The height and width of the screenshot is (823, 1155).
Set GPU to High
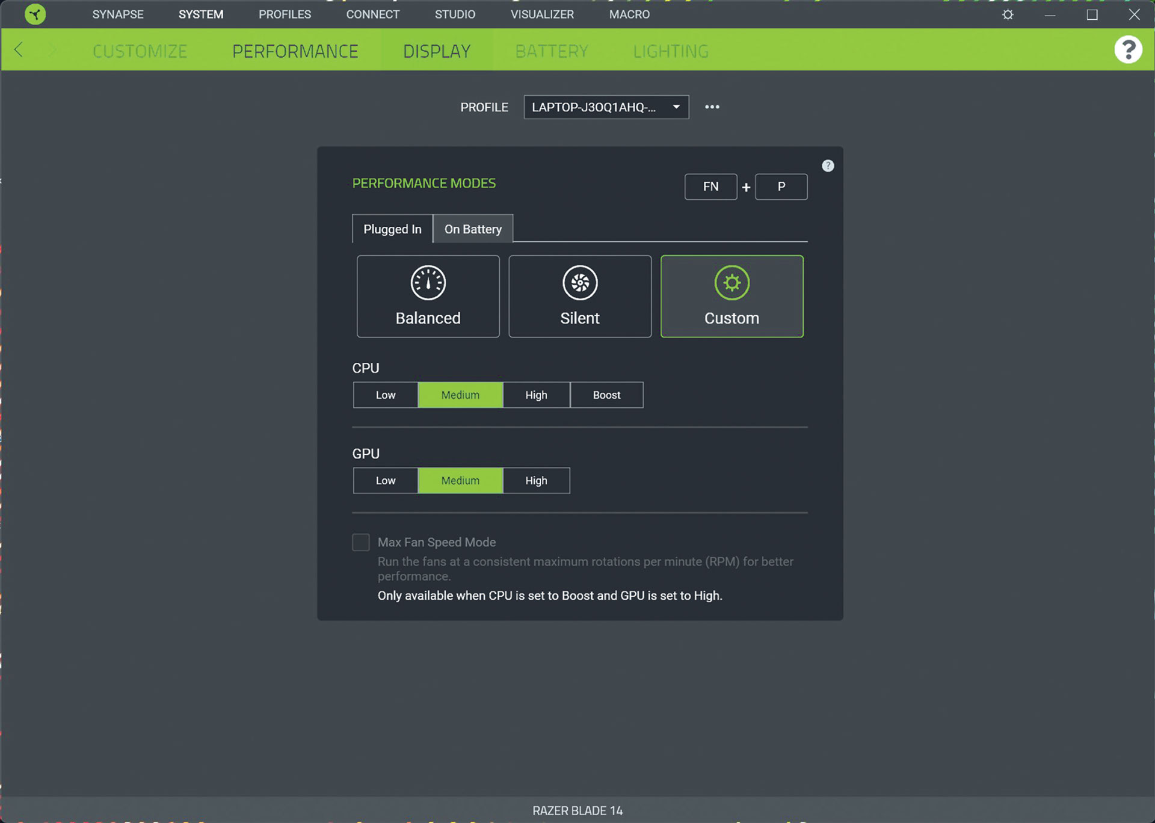(x=535, y=481)
